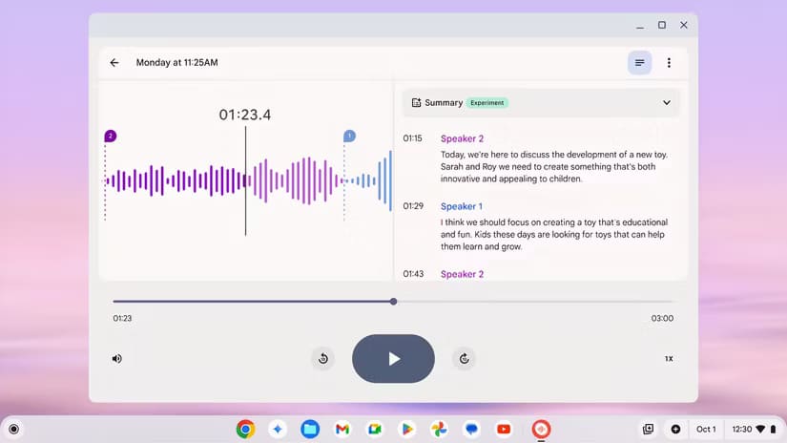The height and width of the screenshot is (443, 787).
Task: Open YouTube from the shelf
Action: click(x=504, y=430)
